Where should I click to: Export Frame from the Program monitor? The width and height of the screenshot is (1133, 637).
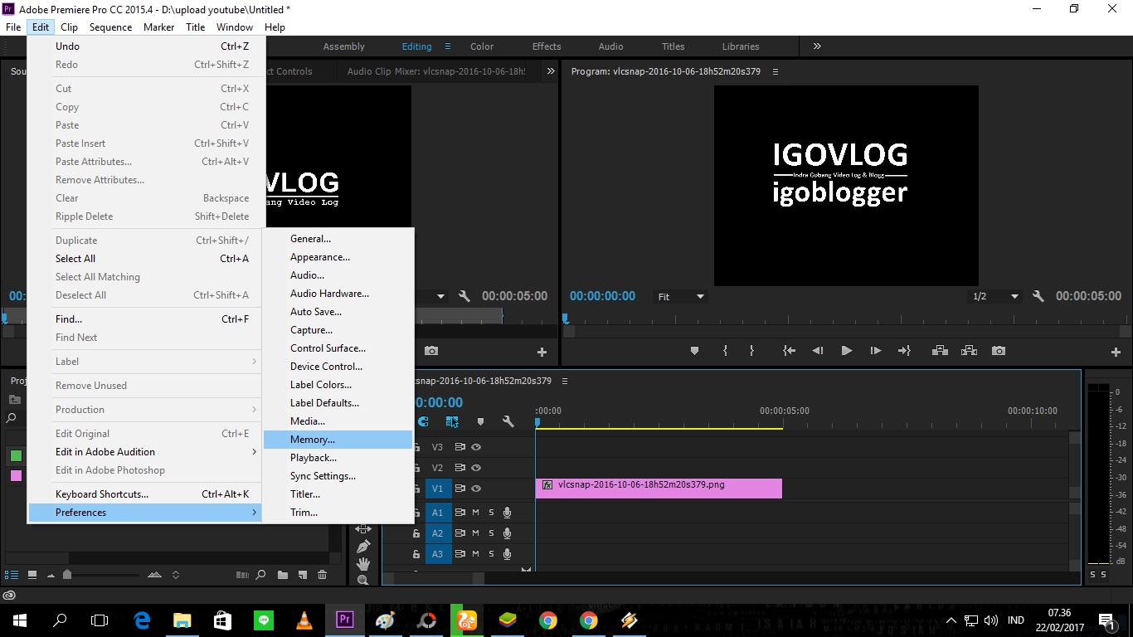[999, 351]
